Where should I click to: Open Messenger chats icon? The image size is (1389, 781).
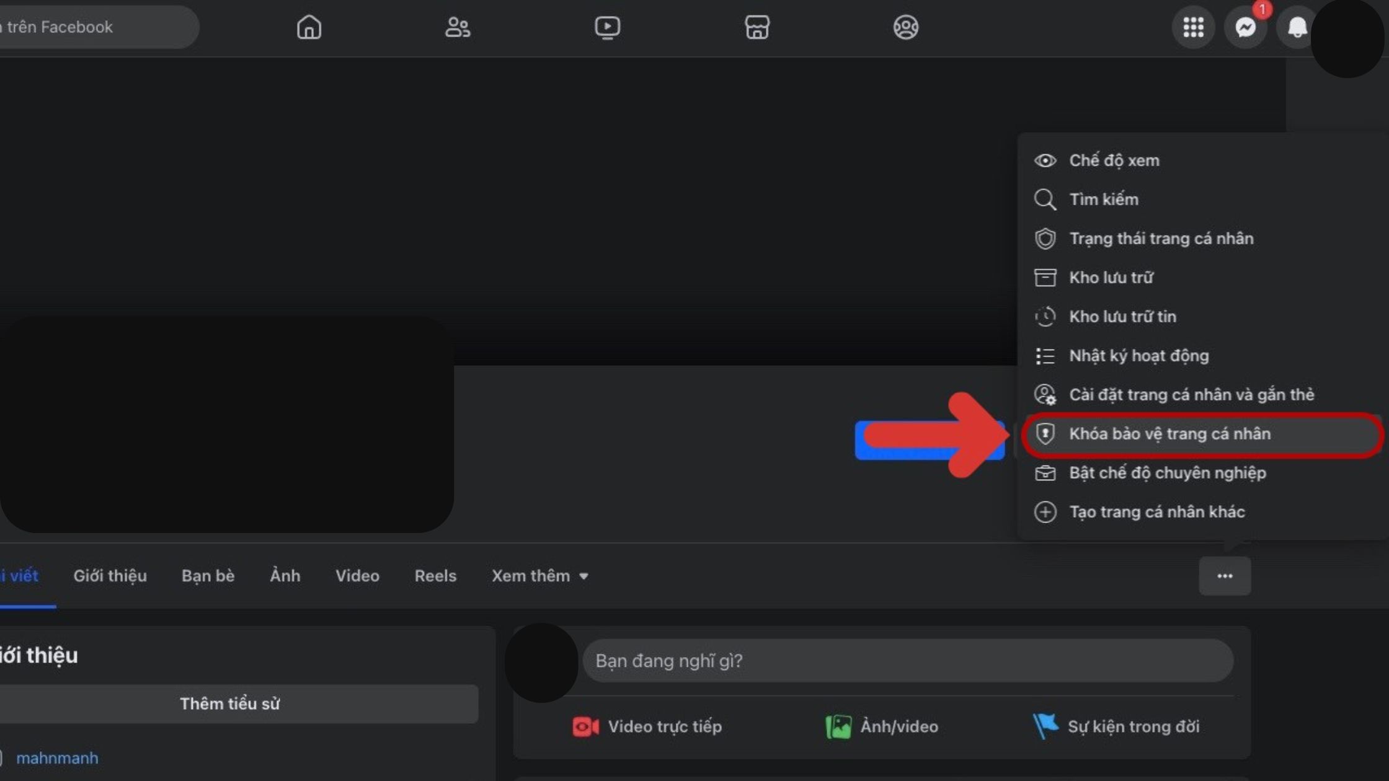[x=1245, y=27]
